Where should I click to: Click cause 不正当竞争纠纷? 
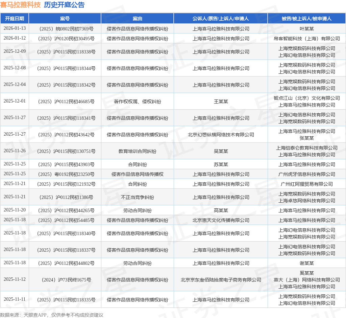138,197
